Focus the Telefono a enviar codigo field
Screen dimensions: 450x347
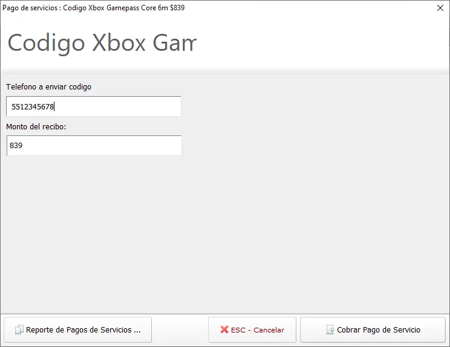tap(94, 106)
